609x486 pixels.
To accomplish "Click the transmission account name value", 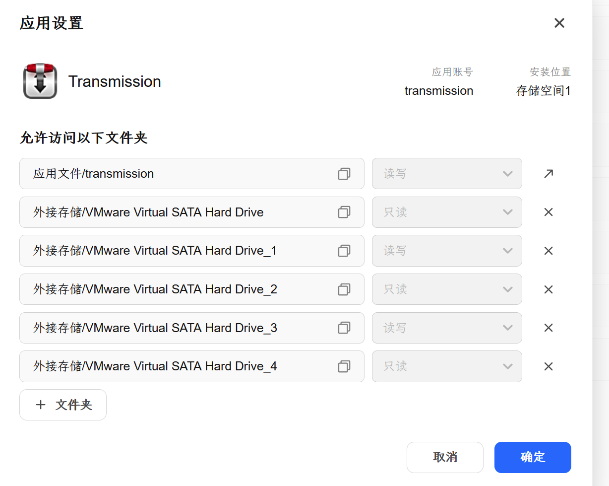I will click(x=439, y=91).
